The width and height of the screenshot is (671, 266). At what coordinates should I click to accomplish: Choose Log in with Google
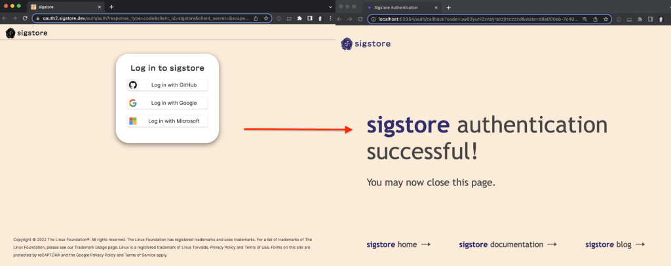(x=167, y=103)
